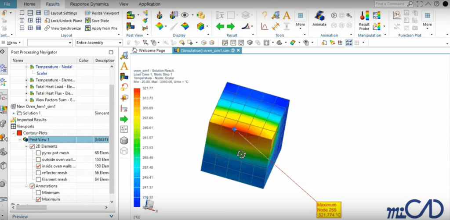Select the Scalar tree item
Screen dimensions: 450x220
pos(42,73)
